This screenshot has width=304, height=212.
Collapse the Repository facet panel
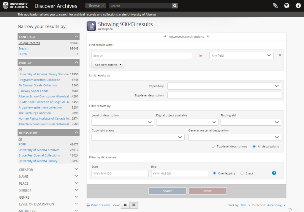tap(48, 132)
